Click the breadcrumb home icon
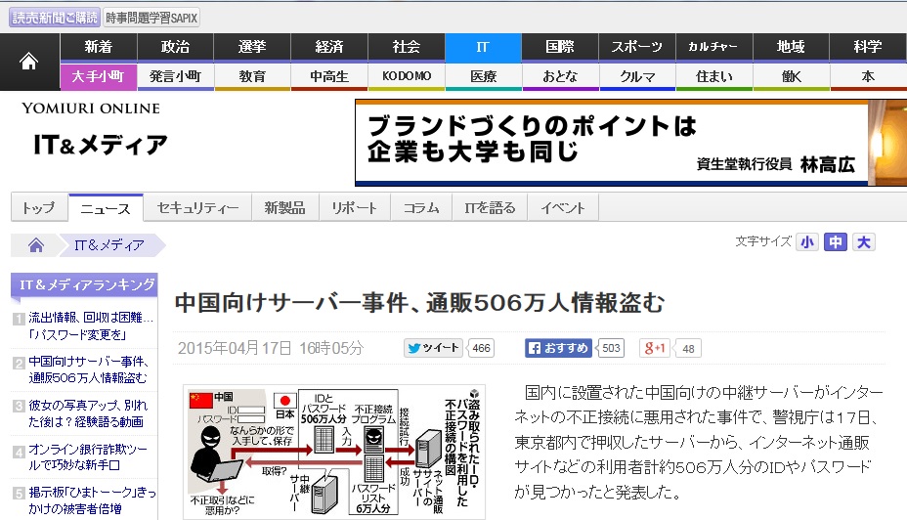The height and width of the screenshot is (520, 907). [x=36, y=245]
